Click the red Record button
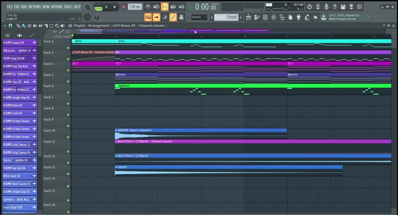This screenshot has height=215, width=398. (x=123, y=7)
